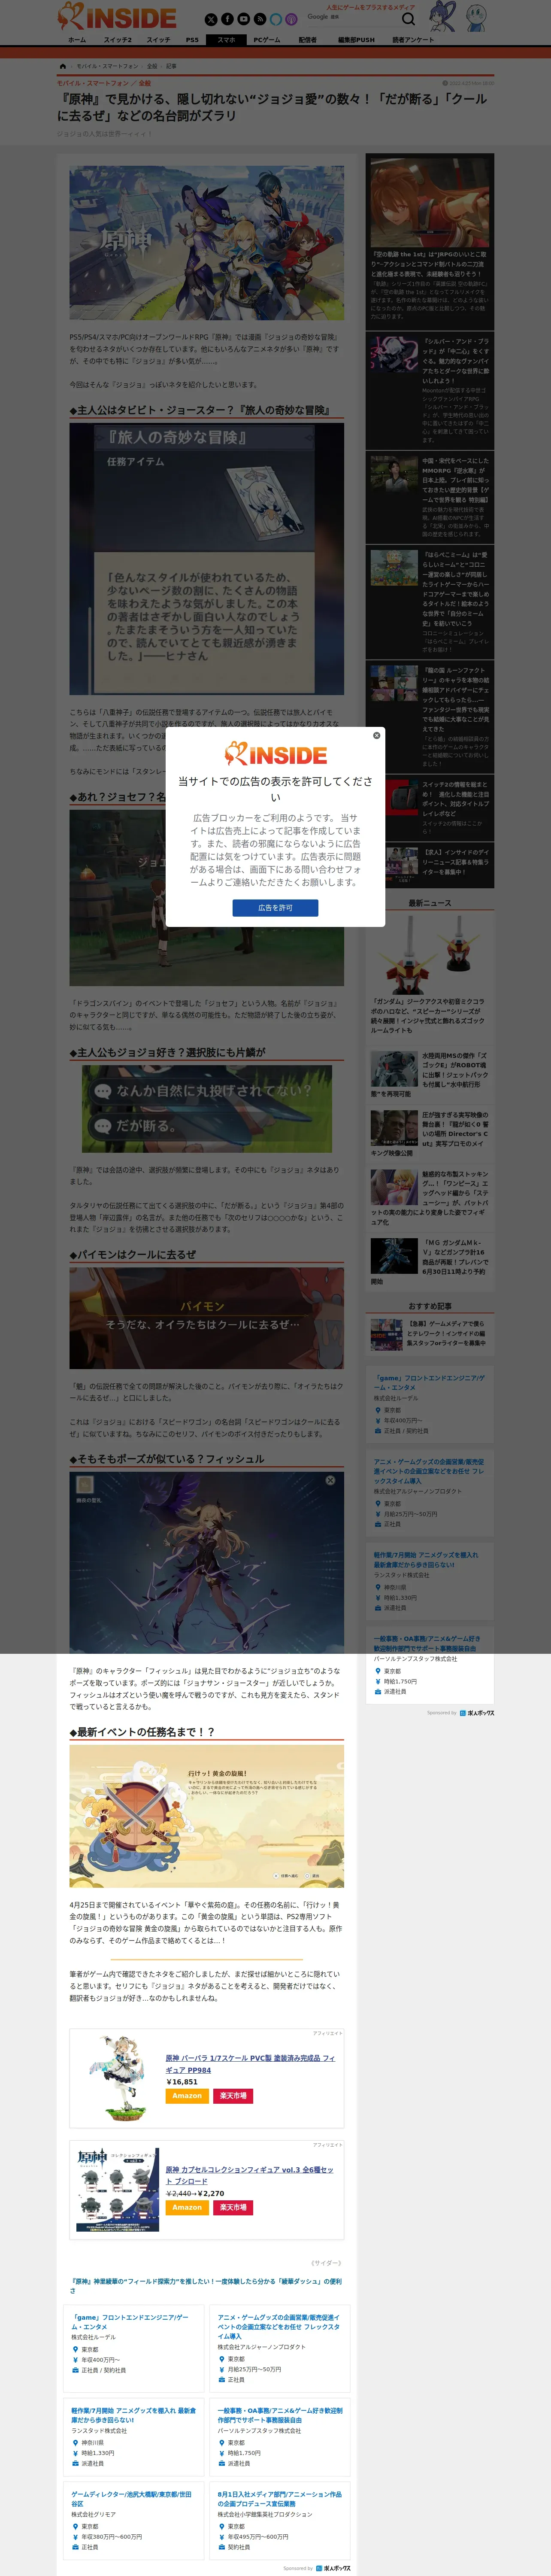Open the 配信者 menu tab
The height and width of the screenshot is (2576, 551).
click(308, 40)
